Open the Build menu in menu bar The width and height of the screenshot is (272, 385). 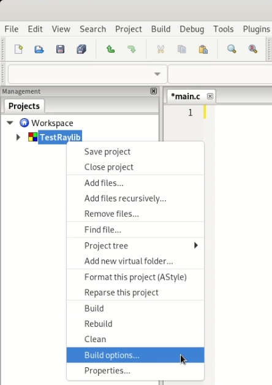coord(161,29)
